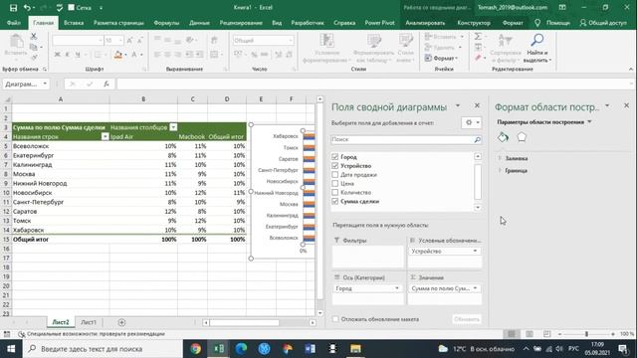Click the Обновить button in field list
This screenshot has height=358, width=637.
[467, 319]
